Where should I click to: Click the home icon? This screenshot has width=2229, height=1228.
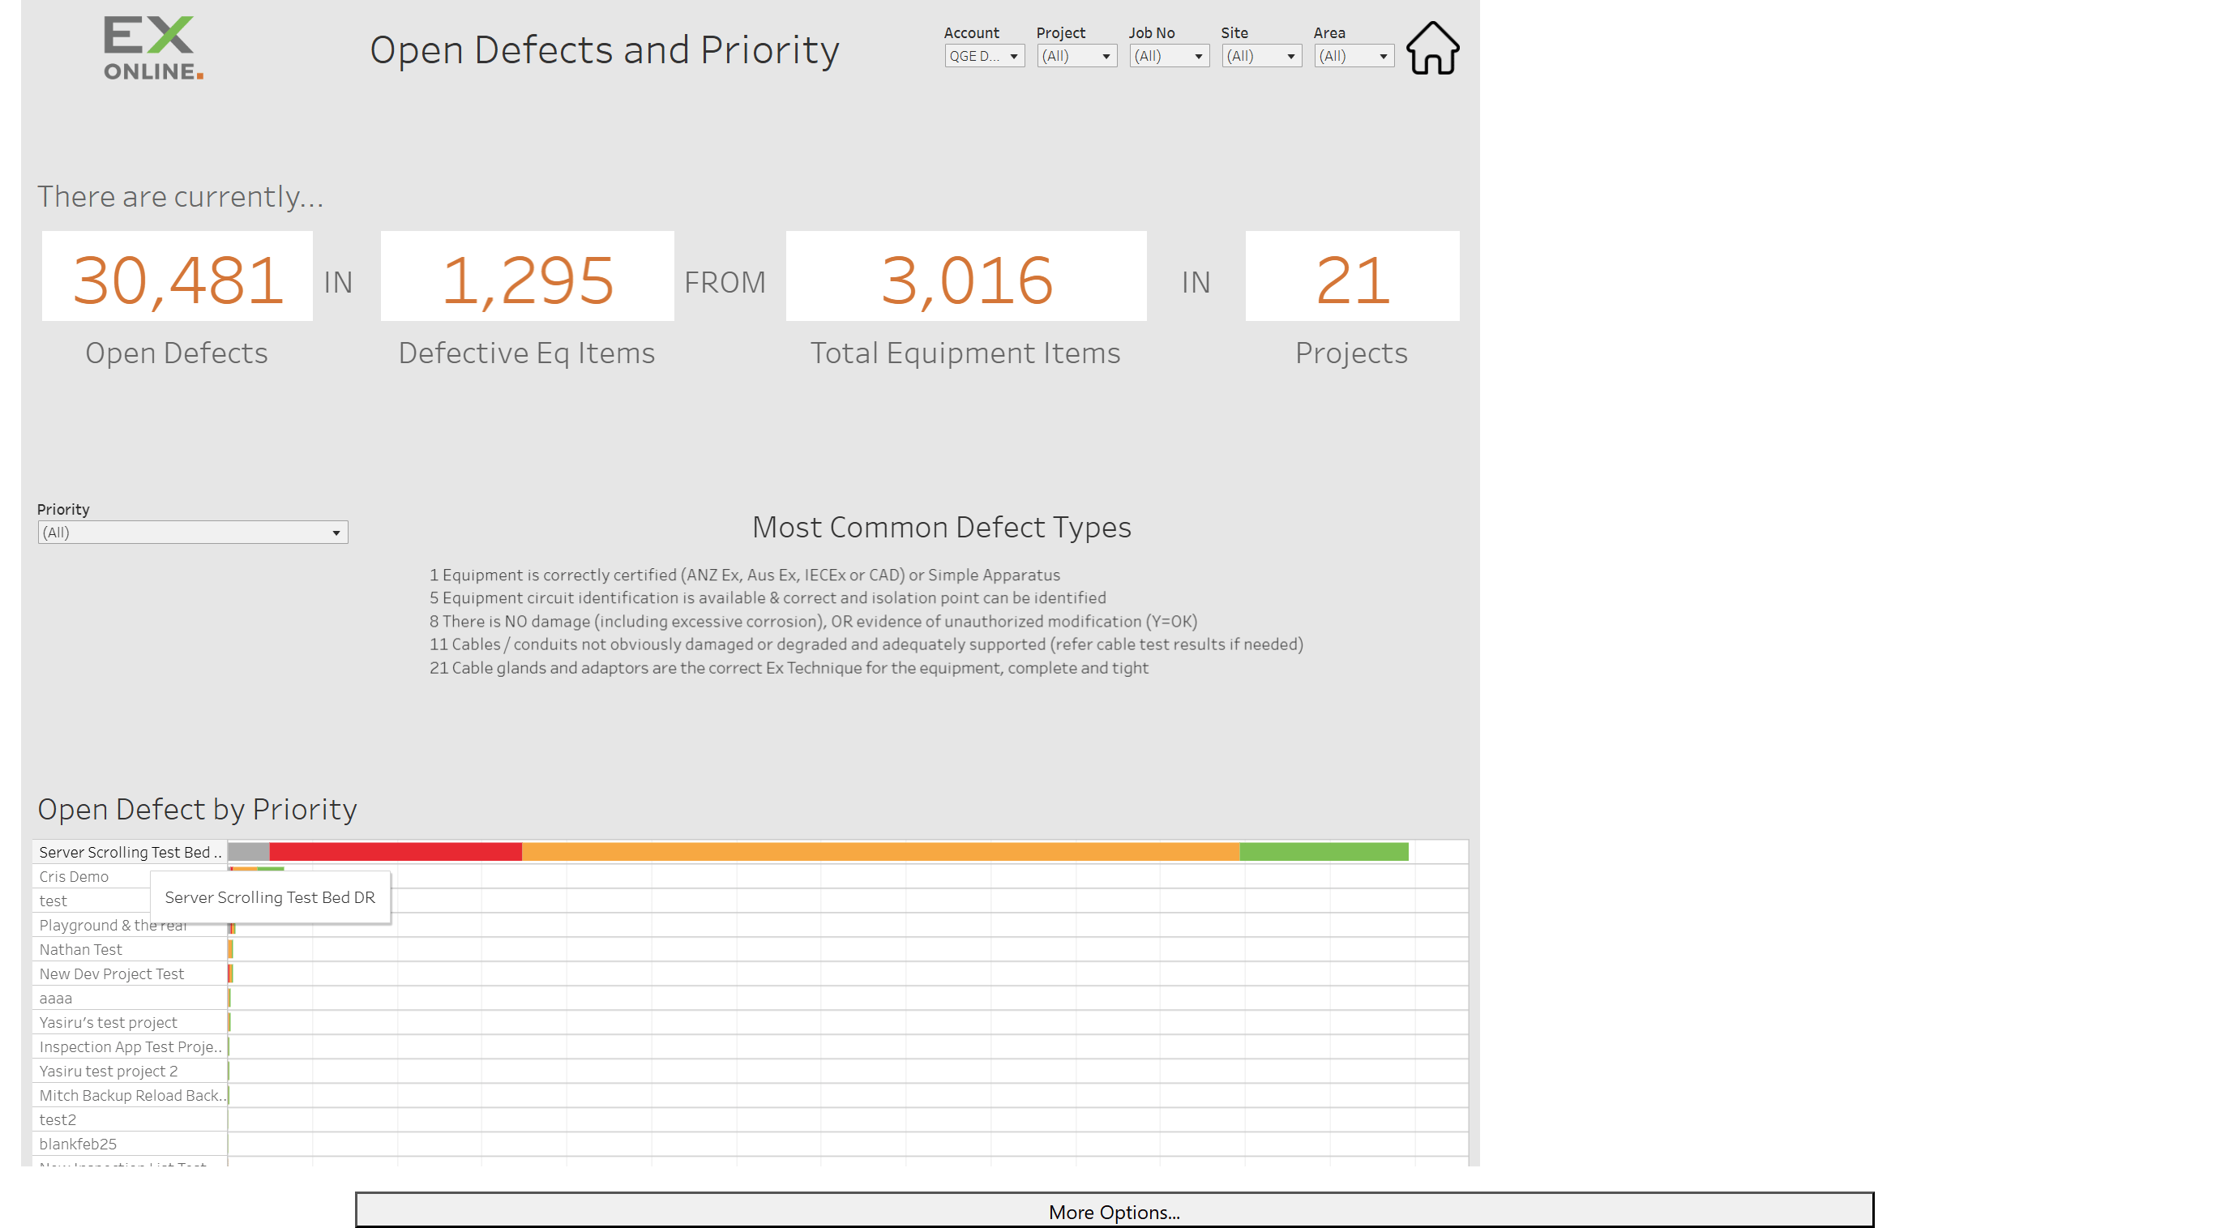coord(1432,49)
